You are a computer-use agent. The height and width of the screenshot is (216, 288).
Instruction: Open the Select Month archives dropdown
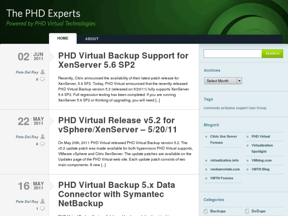click(223, 81)
